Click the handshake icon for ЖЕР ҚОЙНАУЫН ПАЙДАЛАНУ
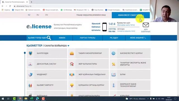The width and height of the screenshot is (179, 101). coord(72,75)
